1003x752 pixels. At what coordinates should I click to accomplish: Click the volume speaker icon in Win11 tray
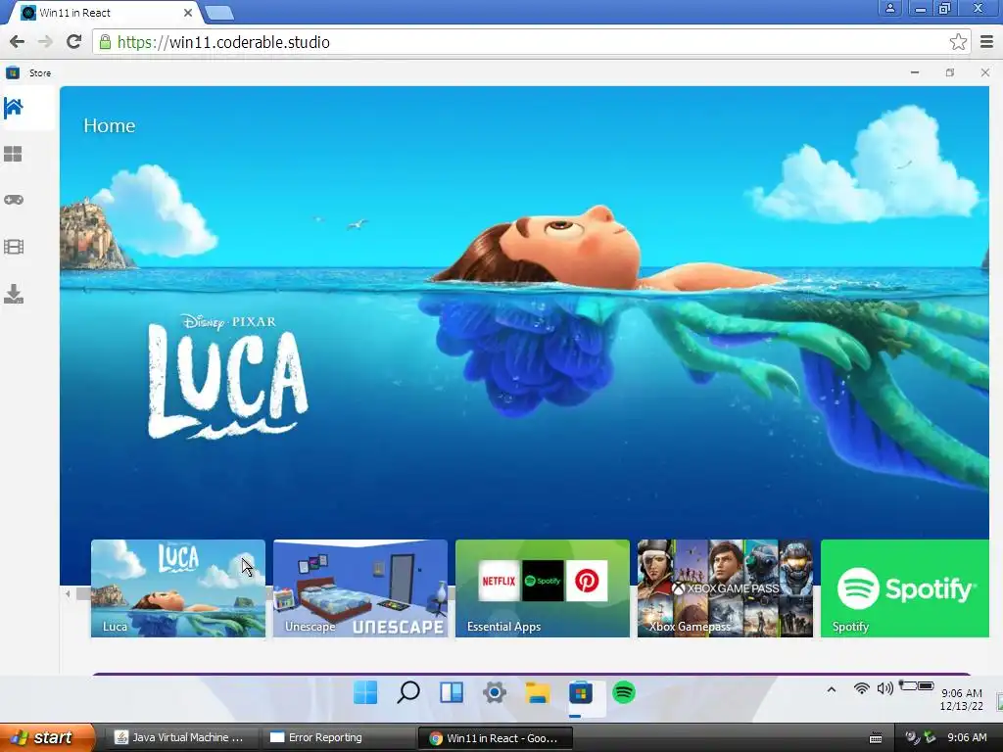click(884, 688)
